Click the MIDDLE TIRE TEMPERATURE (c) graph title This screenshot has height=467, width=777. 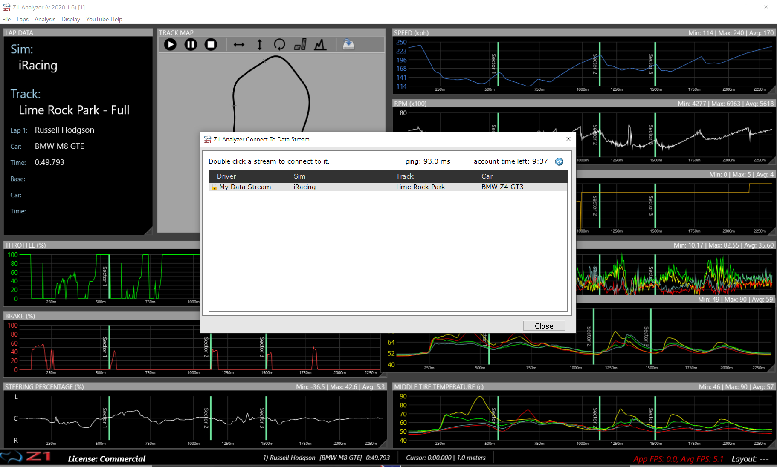click(439, 387)
